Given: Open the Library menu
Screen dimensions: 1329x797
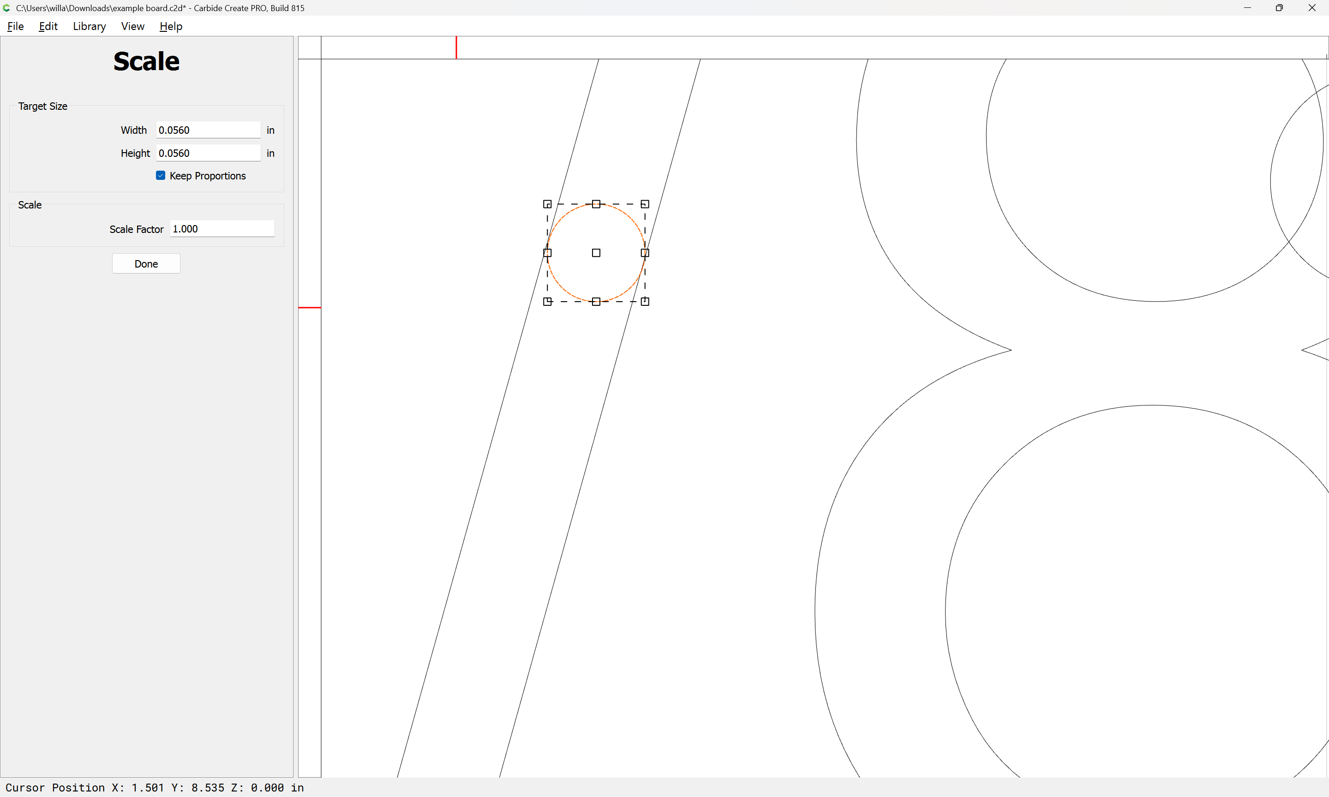Looking at the screenshot, I should click(89, 26).
